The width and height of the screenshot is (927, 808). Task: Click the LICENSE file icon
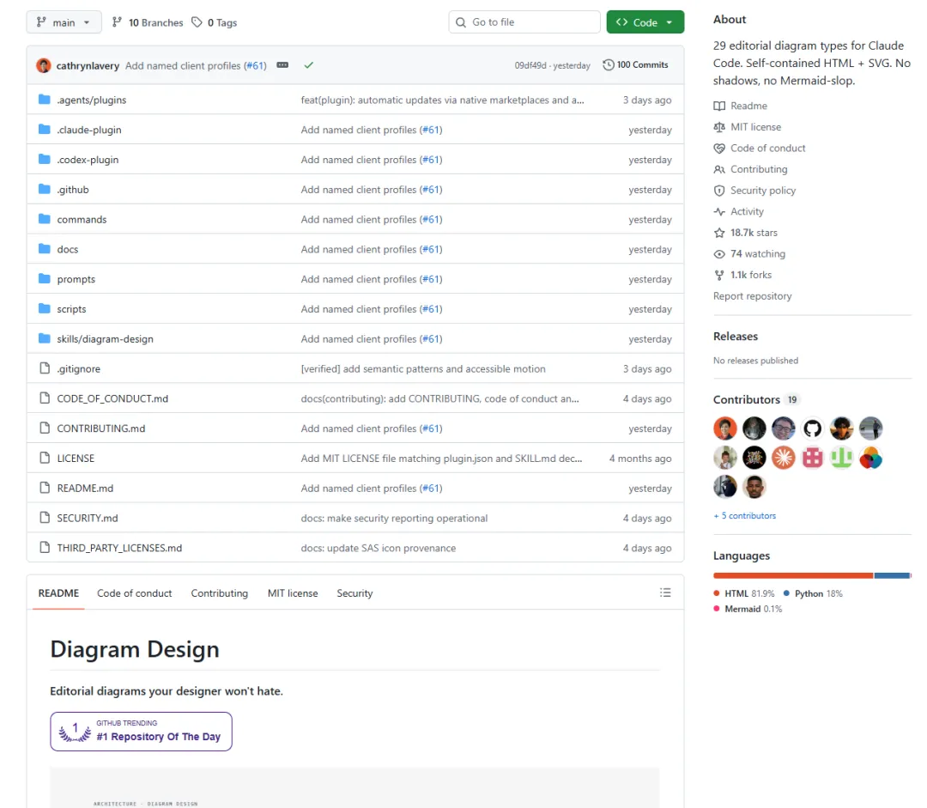point(45,457)
